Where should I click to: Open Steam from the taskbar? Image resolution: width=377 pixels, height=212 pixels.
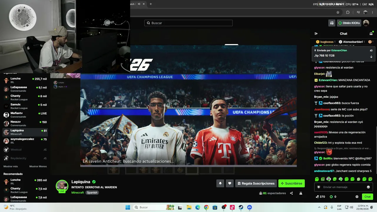241,207
